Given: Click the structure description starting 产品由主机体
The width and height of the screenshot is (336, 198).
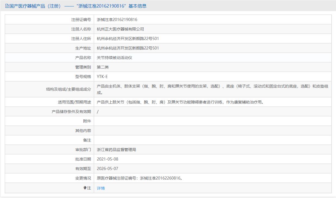Looking at the screenshot, I should coord(213,89).
